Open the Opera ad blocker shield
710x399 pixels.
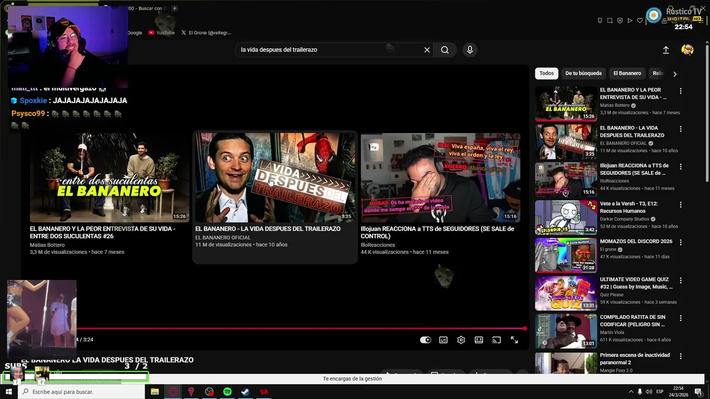(620, 21)
